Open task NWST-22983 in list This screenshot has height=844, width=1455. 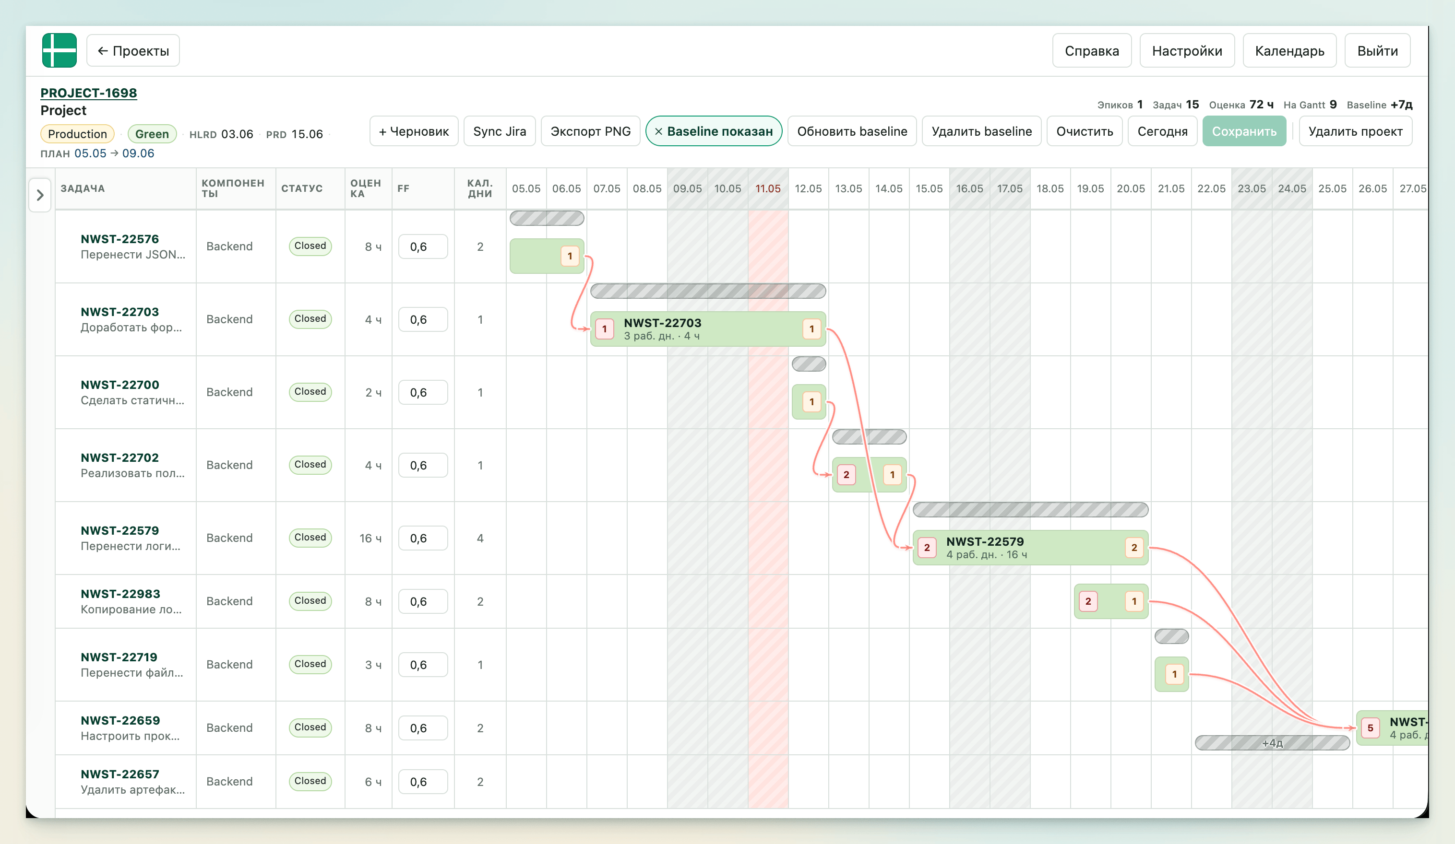click(120, 594)
